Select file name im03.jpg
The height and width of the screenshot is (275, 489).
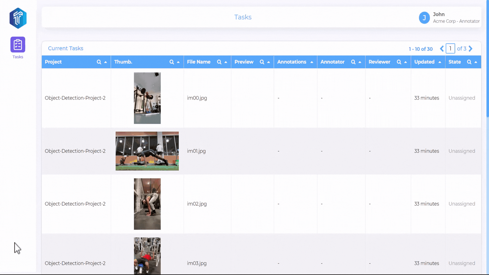[x=197, y=263]
